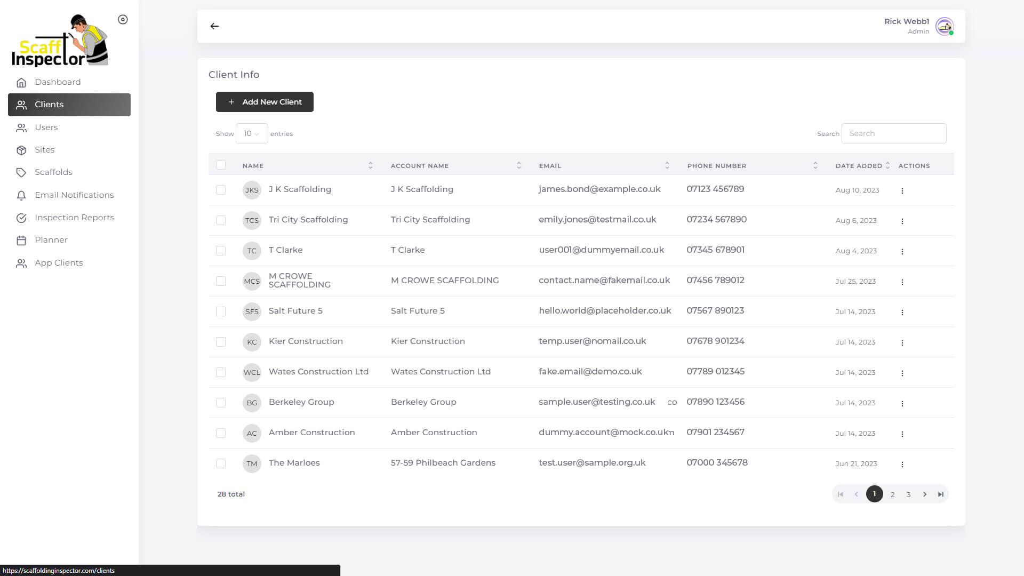The image size is (1024, 576).
Task: Sort table by Date Added arrows
Action: (887, 165)
